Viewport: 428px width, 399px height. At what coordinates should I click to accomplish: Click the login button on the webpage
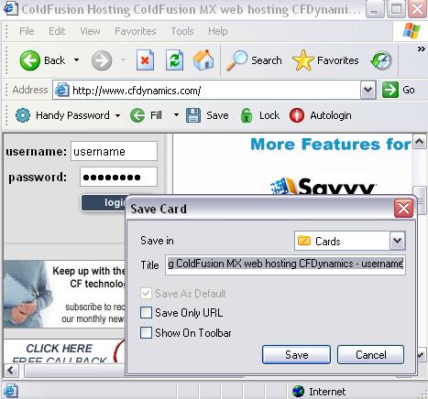click(104, 202)
